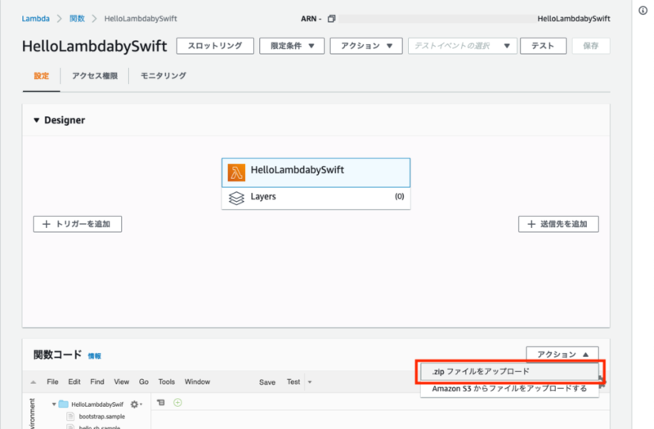Click the スロットリング button
The width and height of the screenshot is (654, 429).
point(215,46)
